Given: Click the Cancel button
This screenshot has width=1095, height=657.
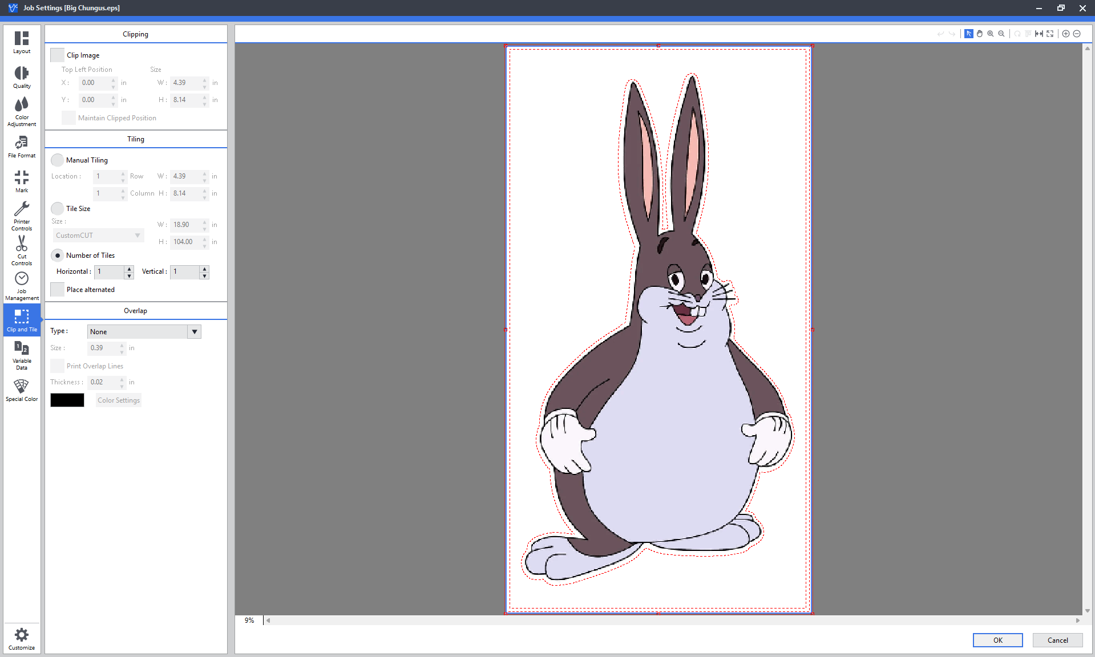Looking at the screenshot, I should (x=1057, y=640).
